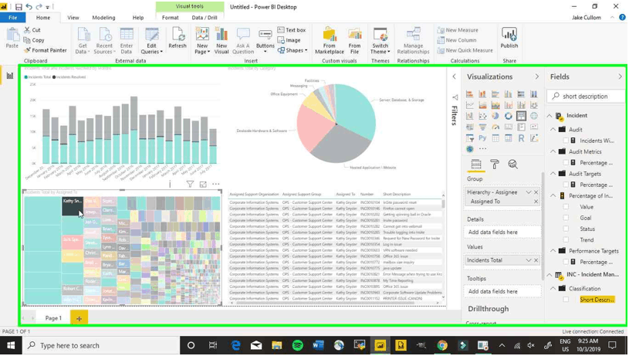Open the Format paint roller tab
The height and width of the screenshot is (356, 629).
(495, 164)
